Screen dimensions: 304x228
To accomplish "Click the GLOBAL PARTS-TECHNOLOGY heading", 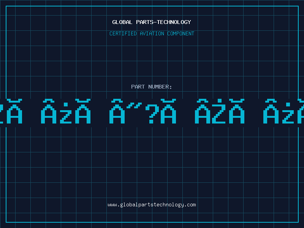I will click(152, 22).
